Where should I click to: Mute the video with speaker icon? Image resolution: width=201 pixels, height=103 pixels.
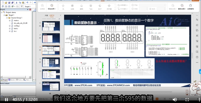point(175,100)
